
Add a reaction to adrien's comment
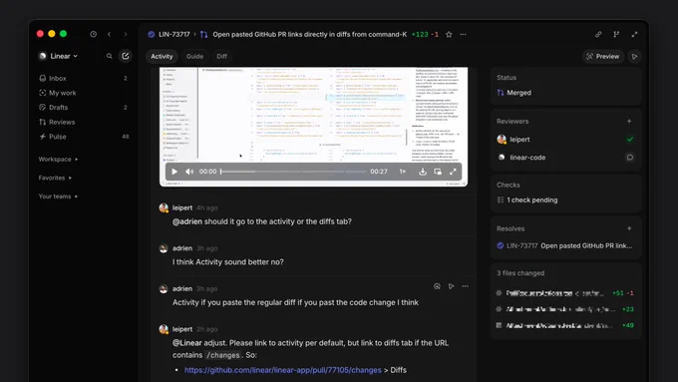(x=437, y=286)
